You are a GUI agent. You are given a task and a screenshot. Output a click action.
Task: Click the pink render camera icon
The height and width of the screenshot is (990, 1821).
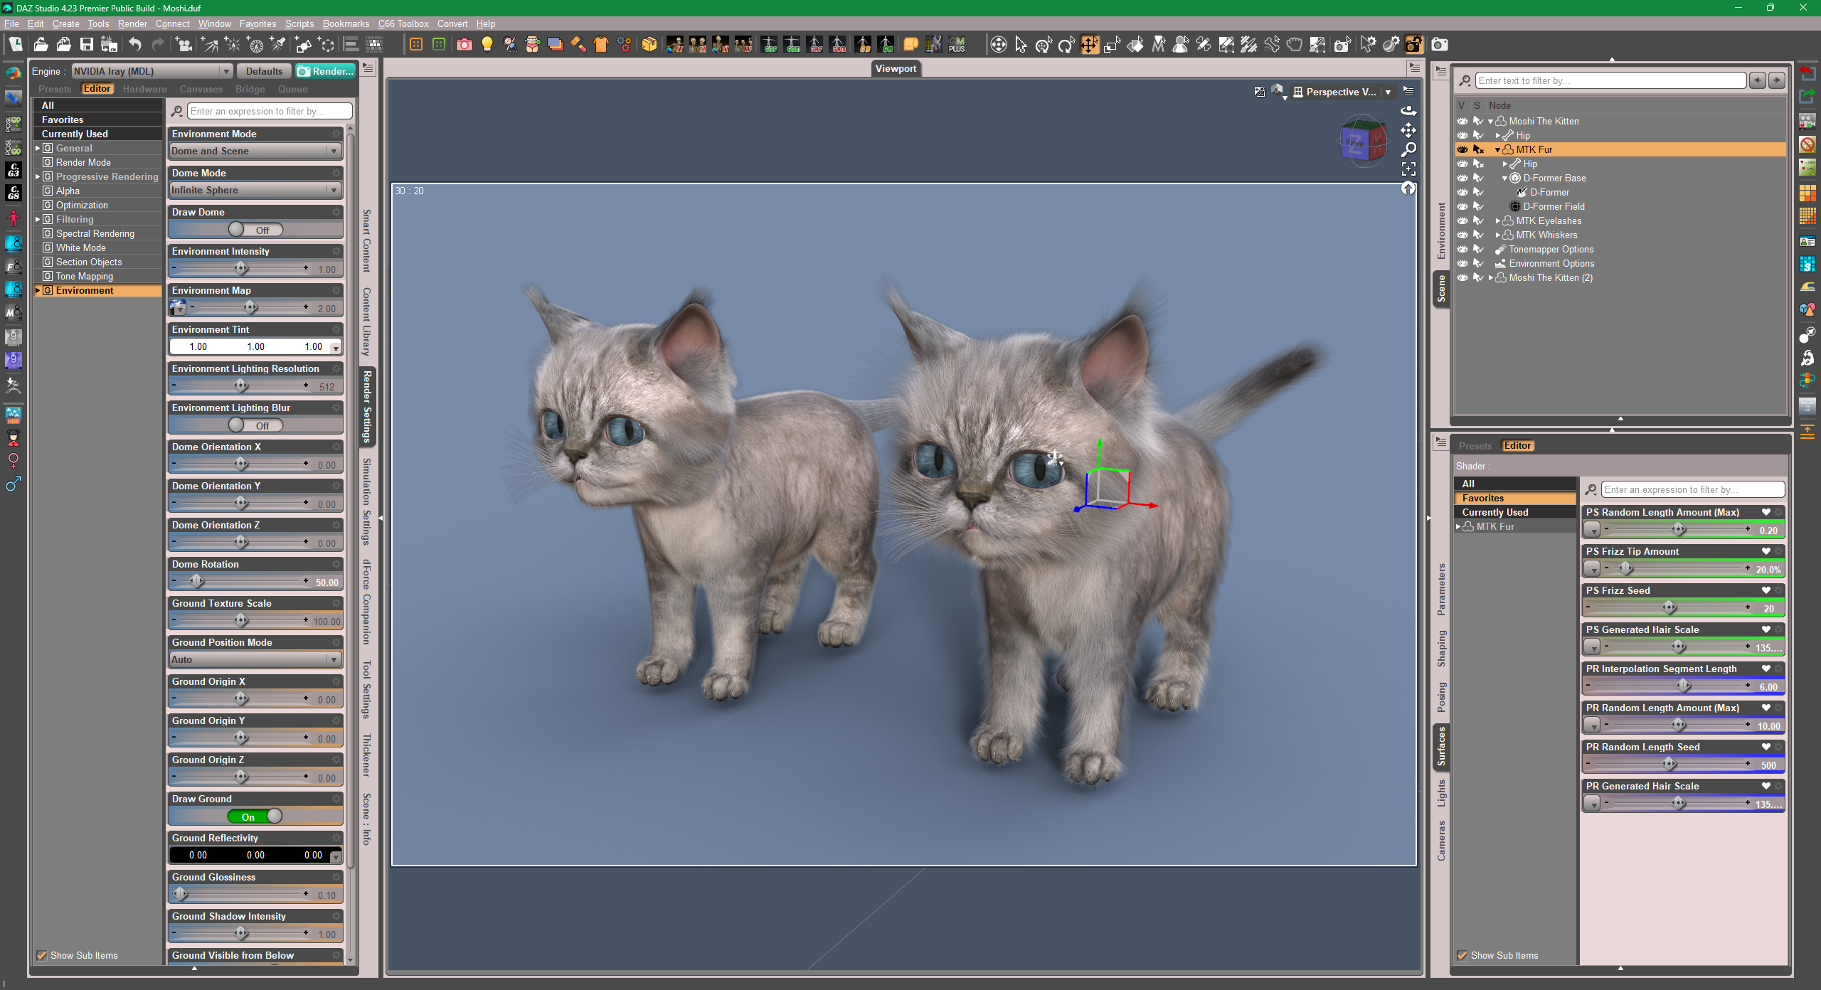point(464,45)
